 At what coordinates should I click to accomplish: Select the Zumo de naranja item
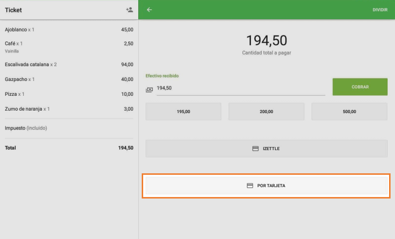69,109
